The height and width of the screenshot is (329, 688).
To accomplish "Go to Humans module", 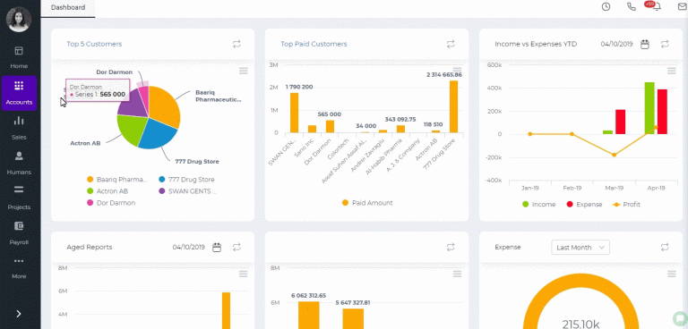I will pyautogui.click(x=19, y=163).
